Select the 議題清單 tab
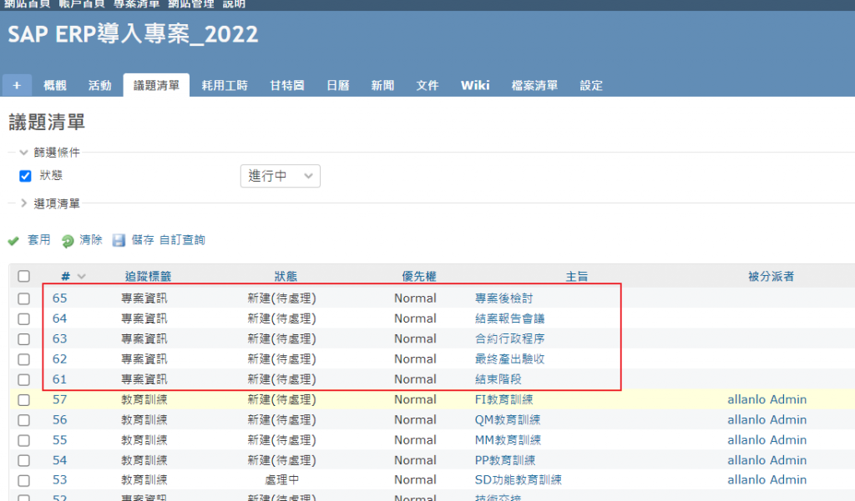The height and width of the screenshot is (501, 855). 156,86
